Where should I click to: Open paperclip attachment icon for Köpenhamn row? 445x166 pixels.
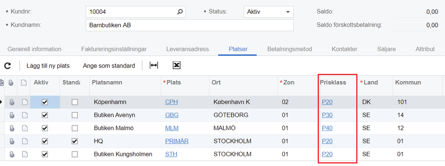[x=12, y=103]
